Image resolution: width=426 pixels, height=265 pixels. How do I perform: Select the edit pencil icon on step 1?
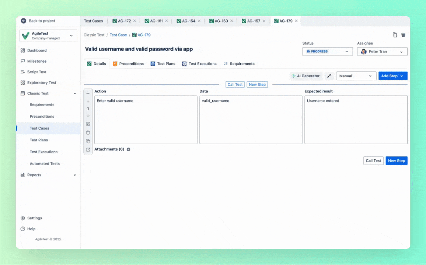(88, 124)
